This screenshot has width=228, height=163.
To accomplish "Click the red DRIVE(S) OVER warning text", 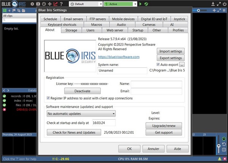I will (x=27, y=110).
